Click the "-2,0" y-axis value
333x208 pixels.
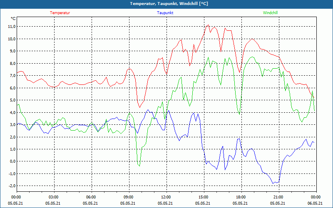coord(12,186)
